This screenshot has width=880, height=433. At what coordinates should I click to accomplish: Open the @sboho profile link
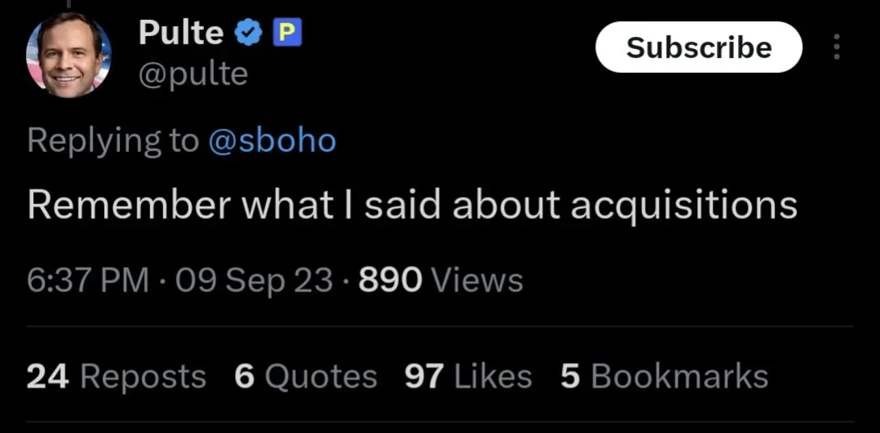pos(272,141)
